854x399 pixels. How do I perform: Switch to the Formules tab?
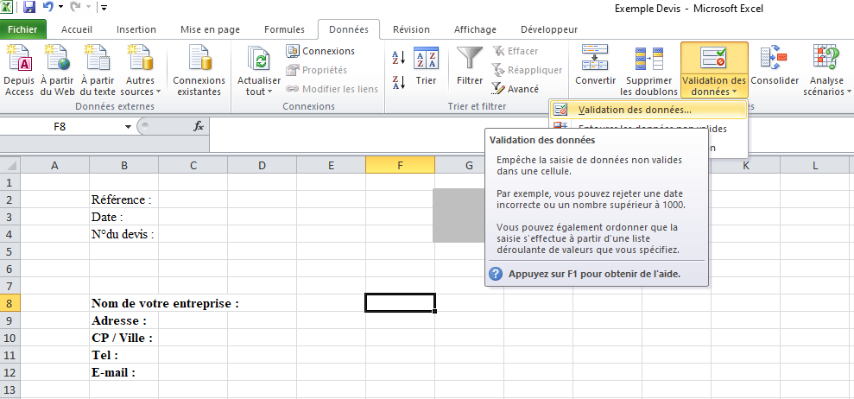[x=284, y=29]
